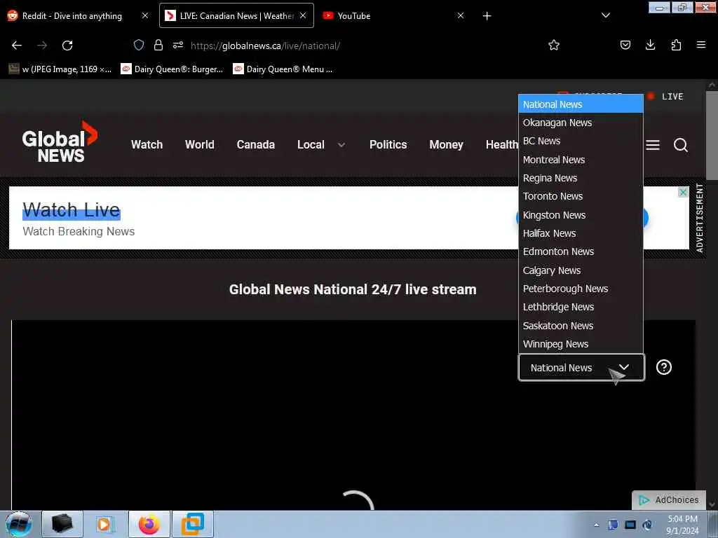
Task: Switch to the Reddit tab
Action: pyautogui.click(x=72, y=16)
